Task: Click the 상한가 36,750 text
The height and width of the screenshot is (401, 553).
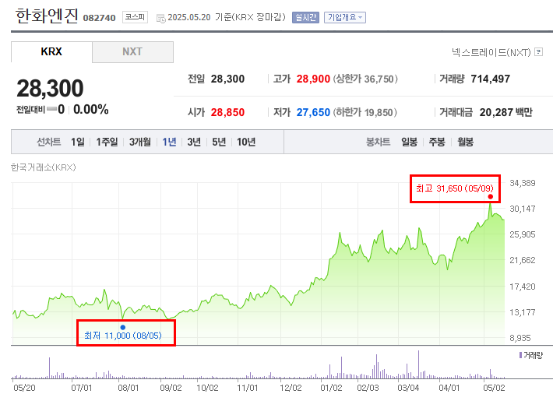Action: pyautogui.click(x=365, y=79)
